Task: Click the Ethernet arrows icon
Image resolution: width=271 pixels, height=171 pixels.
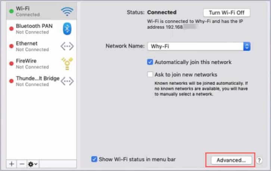Action: (67, 46)
